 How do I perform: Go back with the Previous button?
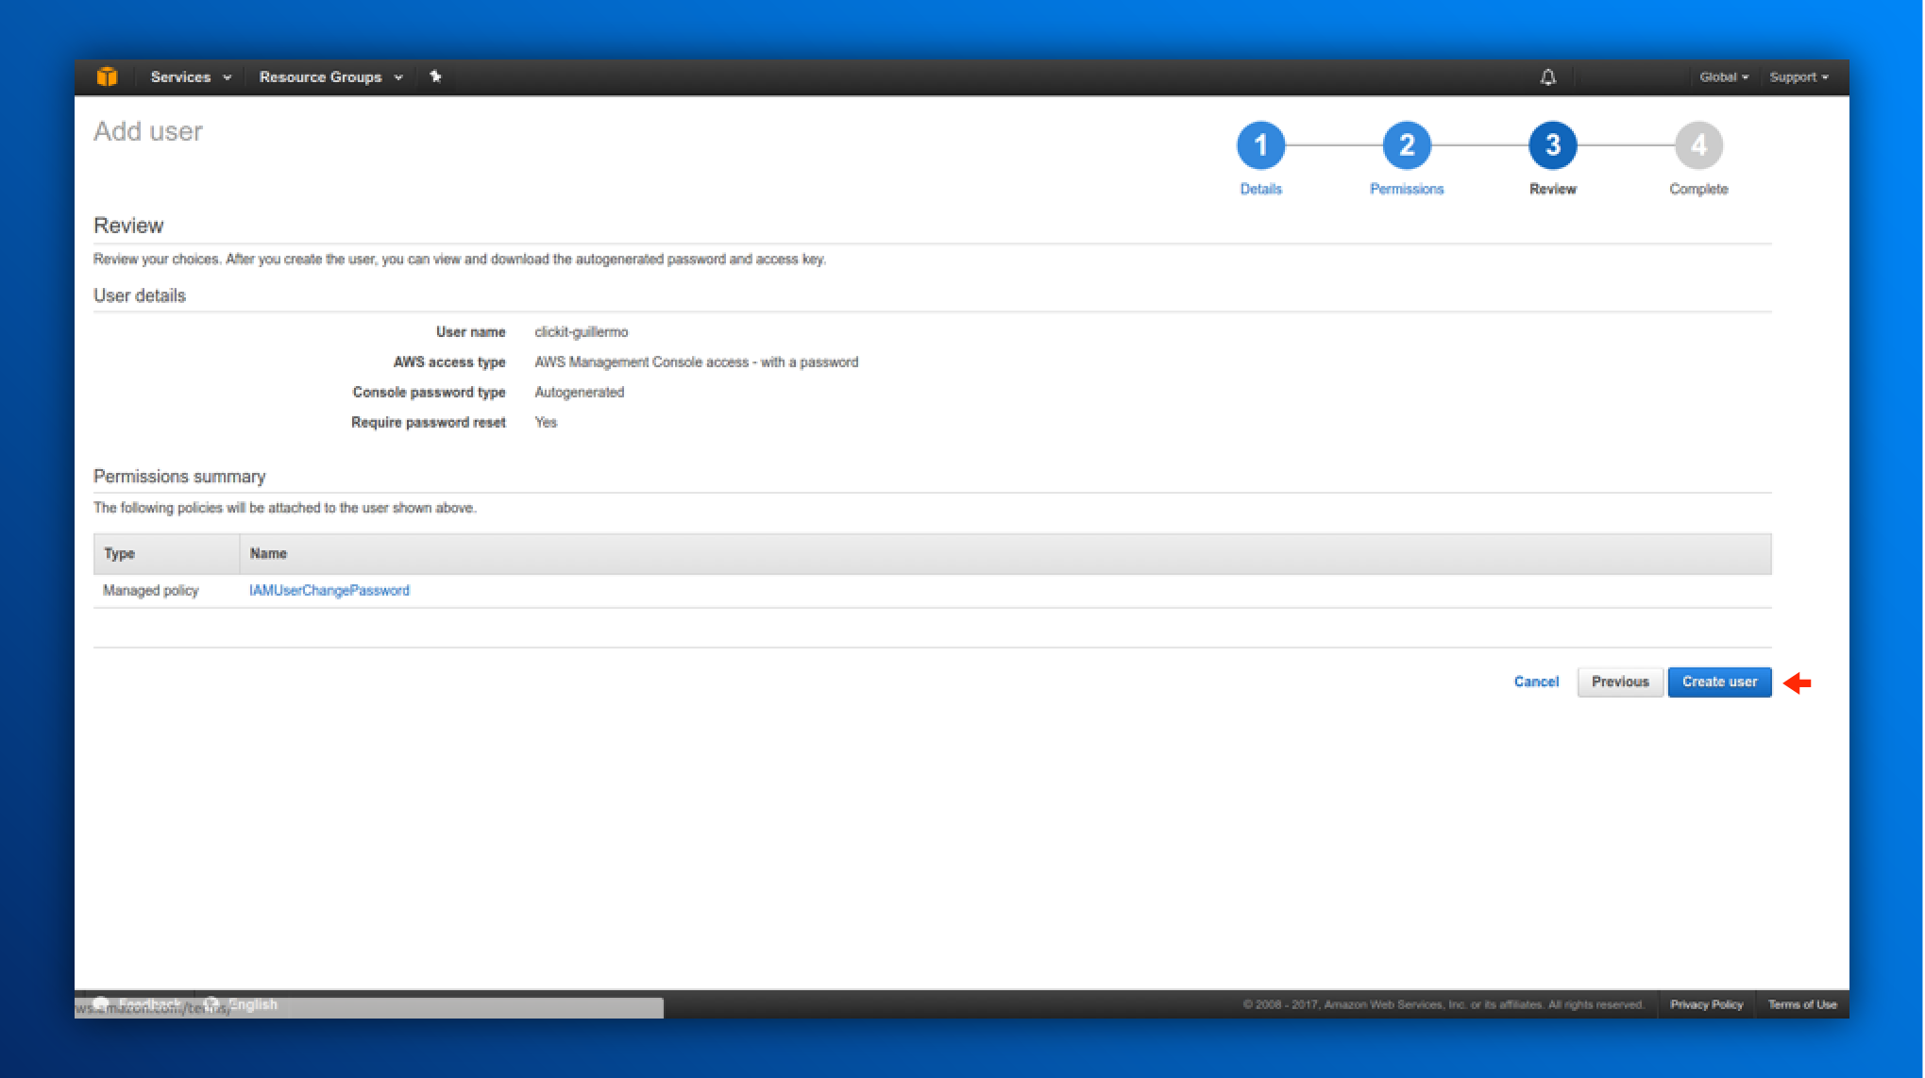tap(1620, 682)
